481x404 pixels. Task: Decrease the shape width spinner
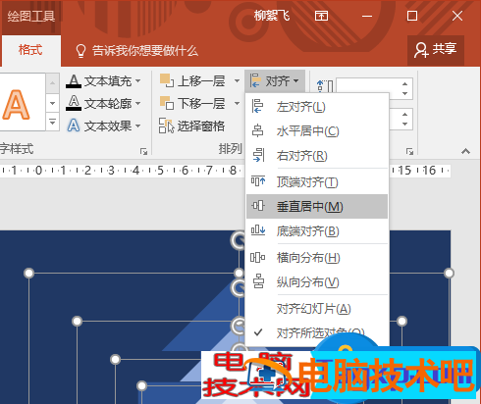(405, 124)
